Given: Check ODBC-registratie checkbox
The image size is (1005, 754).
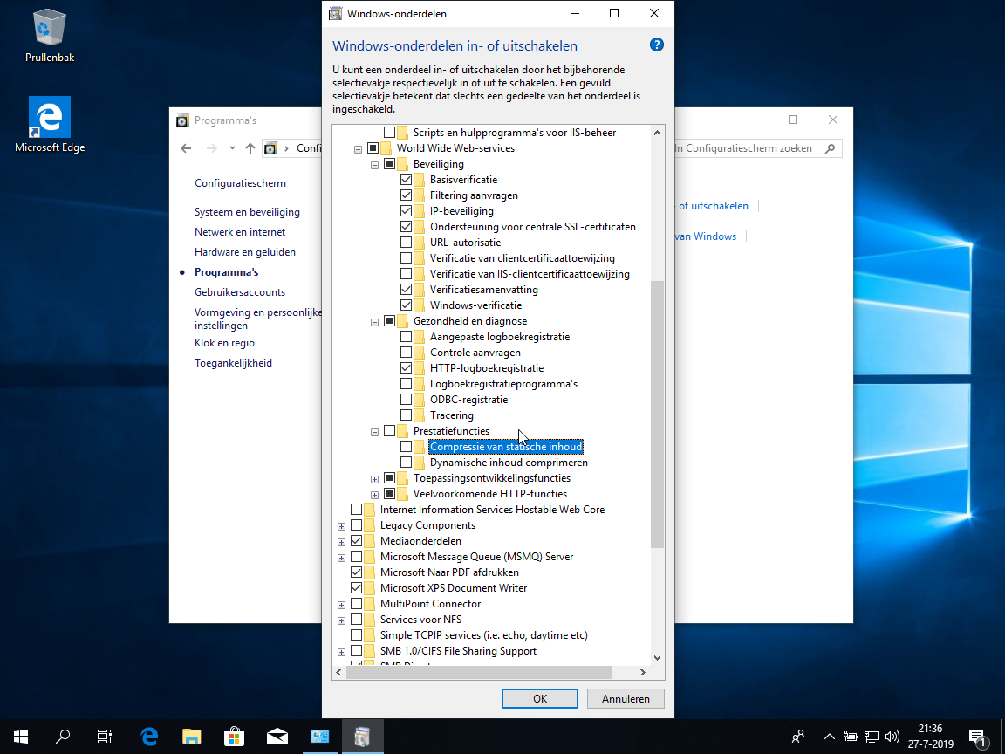Looking at the screenshot, I should tap(406, 400).
